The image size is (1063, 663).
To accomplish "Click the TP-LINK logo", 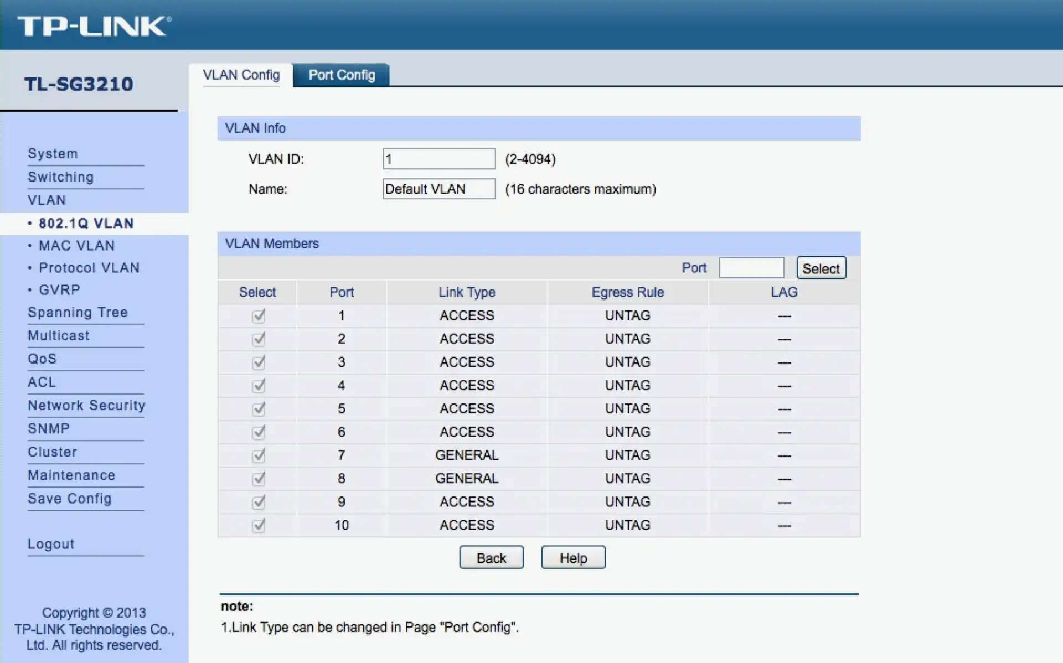I will [94, 26].
